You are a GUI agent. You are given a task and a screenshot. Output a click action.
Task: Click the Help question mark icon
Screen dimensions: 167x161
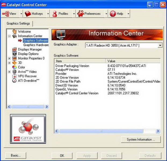point(113,14)
